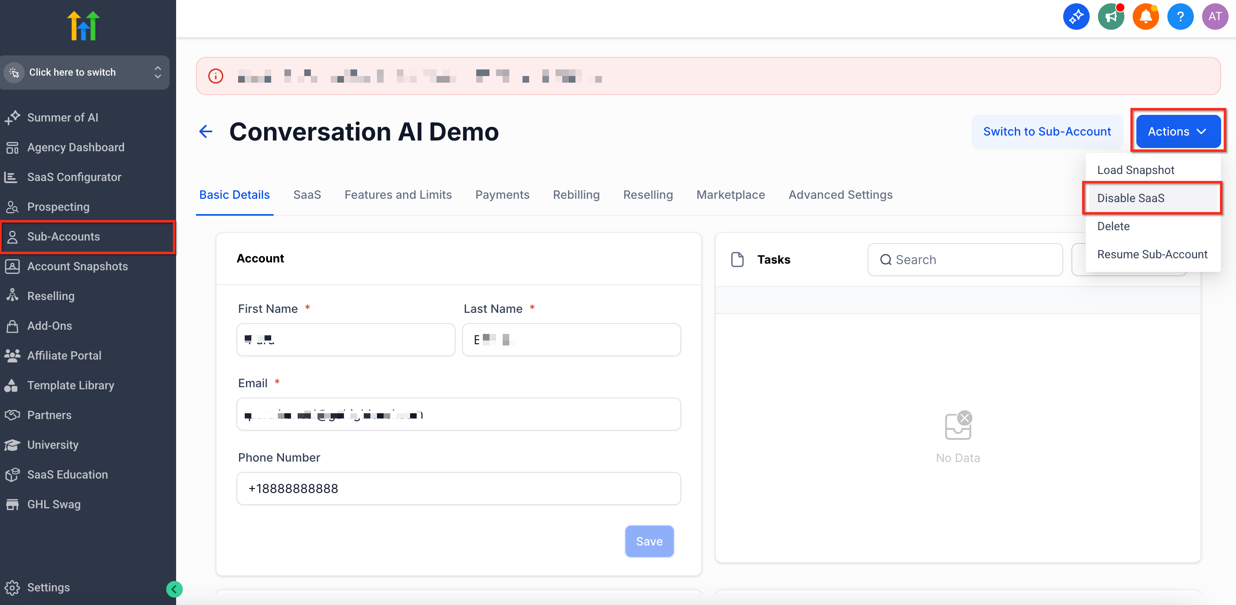Open the AT user avatar
Screen dimensions: 1236x605
pyautogui.click(x=1215, y=17)
